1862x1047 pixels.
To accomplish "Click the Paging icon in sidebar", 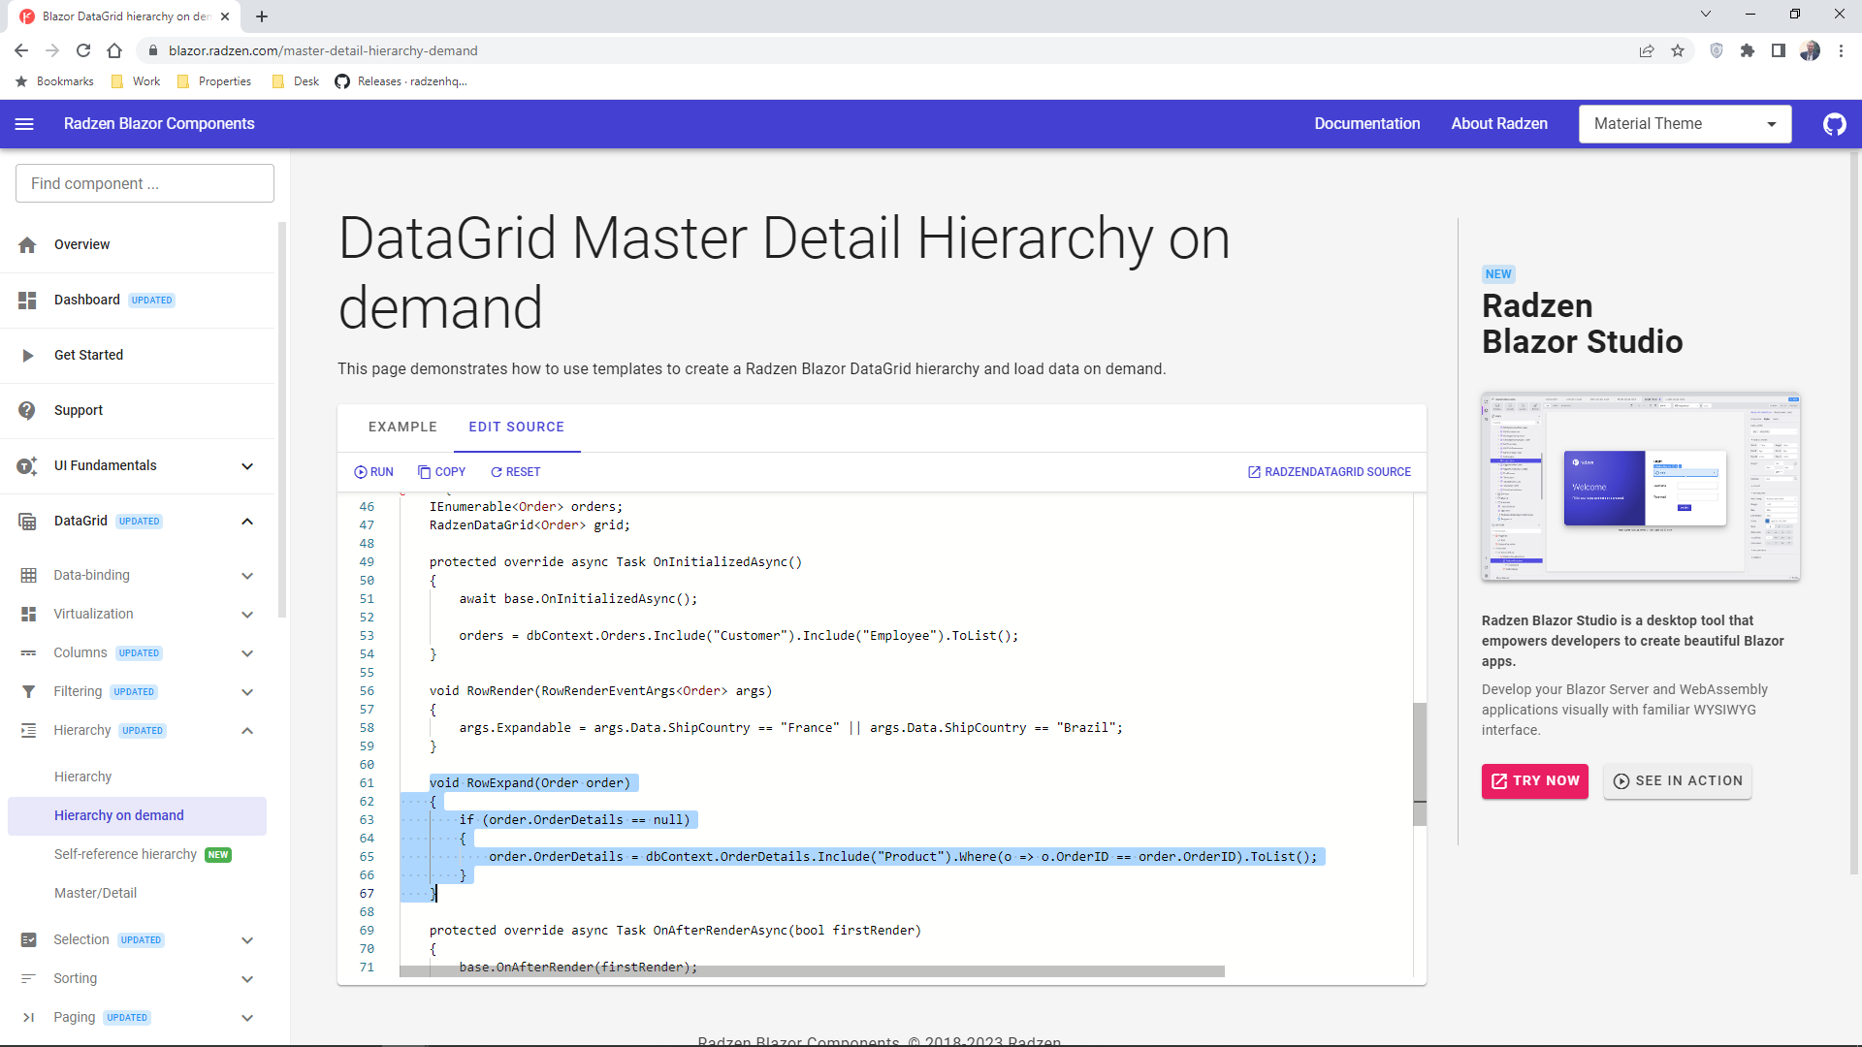I will click(28, 1018).
